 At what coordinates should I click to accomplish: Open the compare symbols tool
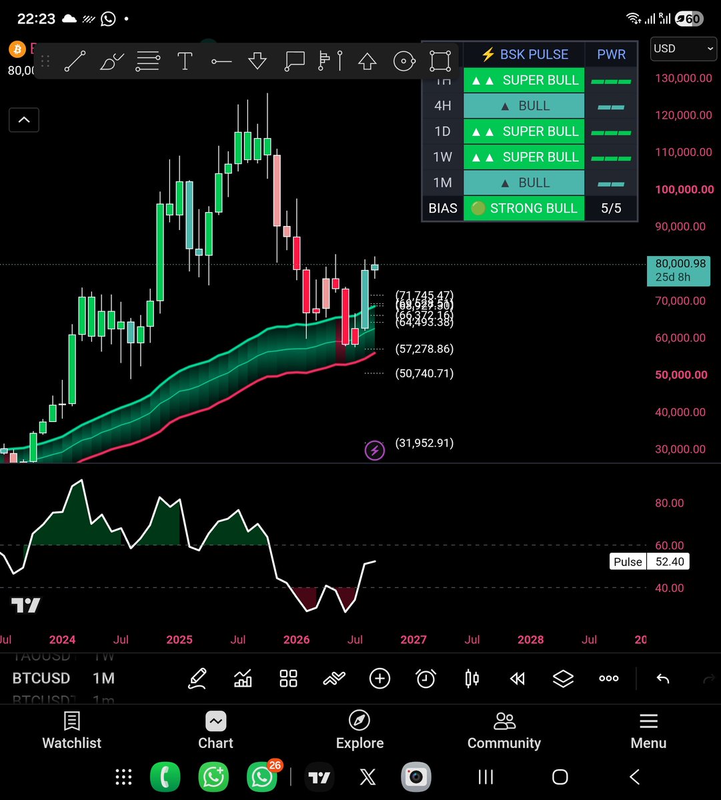334,679
